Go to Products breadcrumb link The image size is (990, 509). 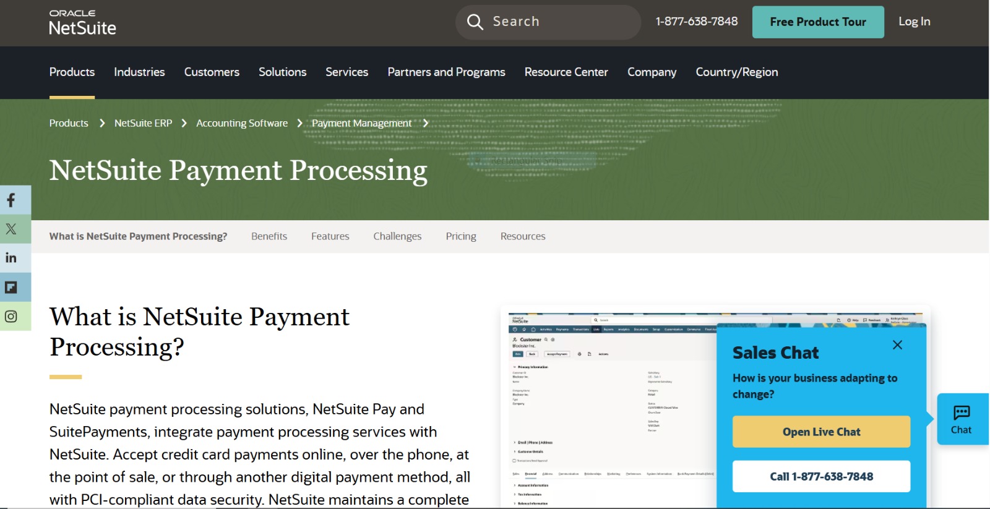(69, 123)
